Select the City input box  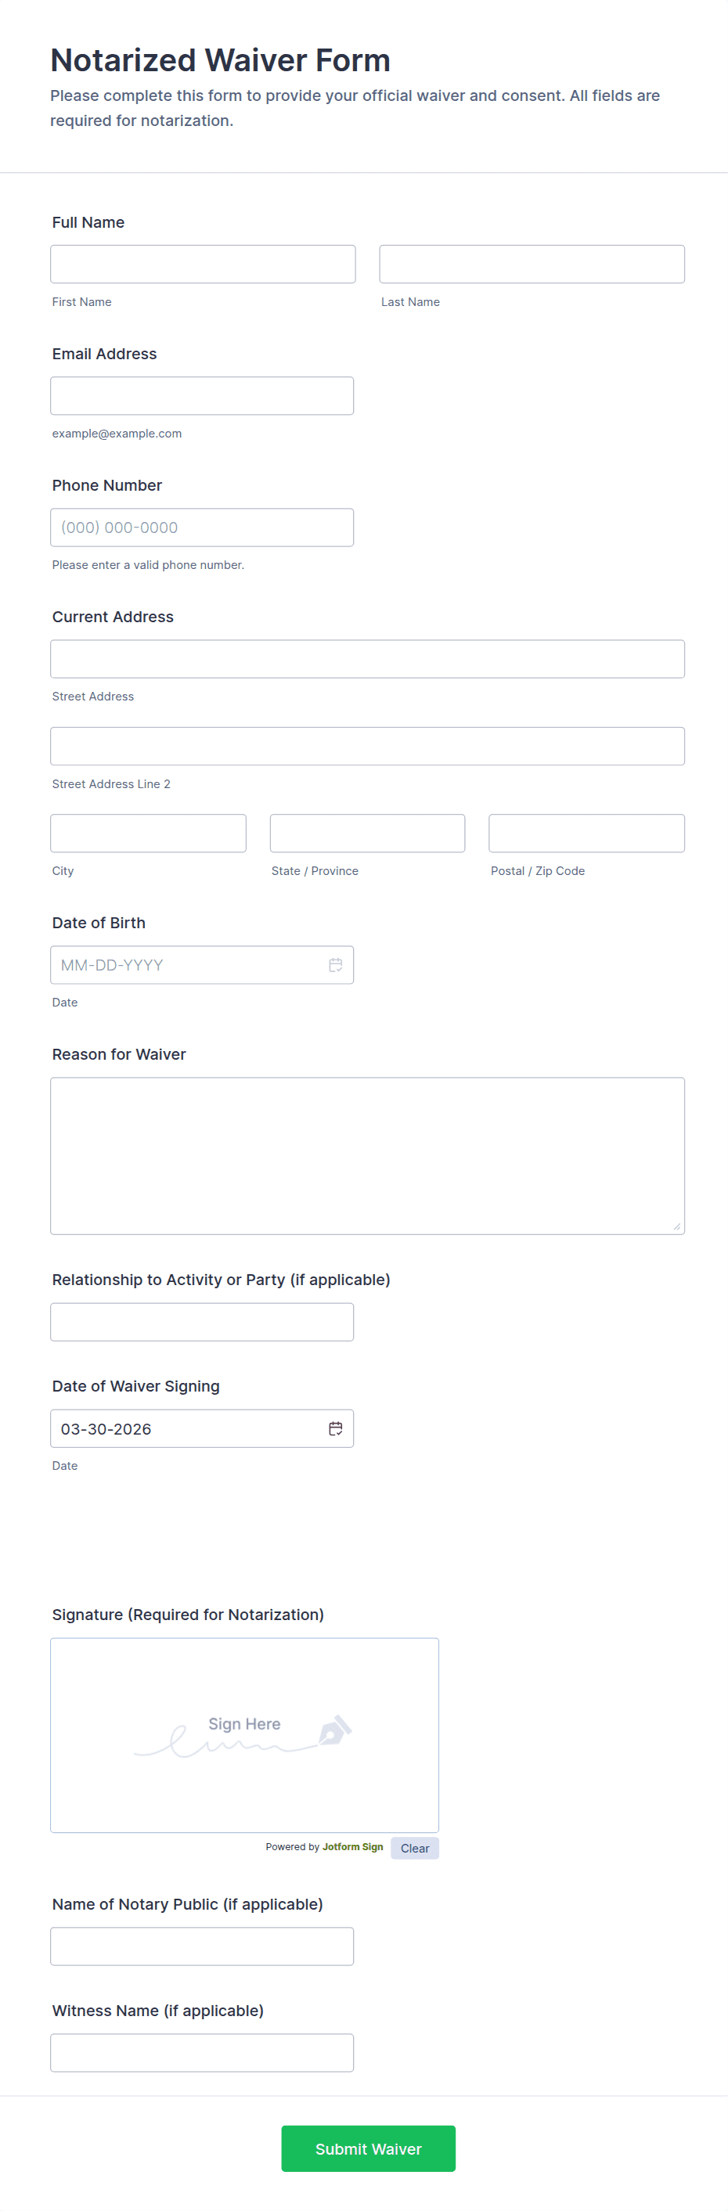[148, 834]
